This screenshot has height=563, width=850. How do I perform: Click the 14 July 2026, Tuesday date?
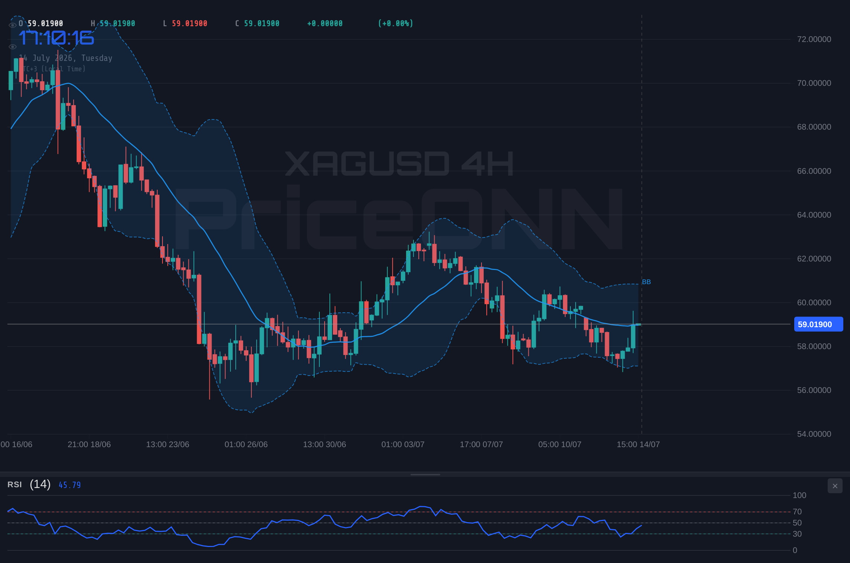pyautogui.click(x=65, y=58)
